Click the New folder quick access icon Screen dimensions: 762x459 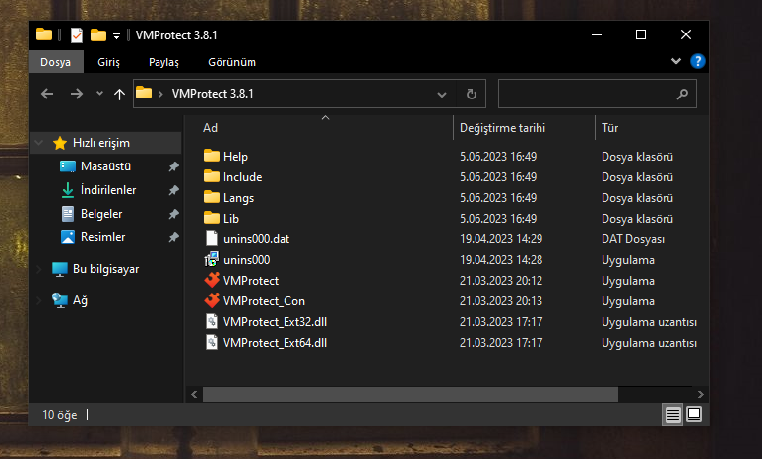pyautogui.click(x=98, y=35)
